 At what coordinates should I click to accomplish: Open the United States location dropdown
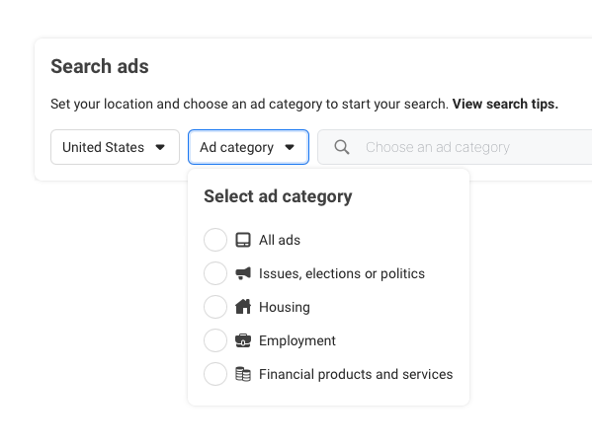[x=116, y=147]
